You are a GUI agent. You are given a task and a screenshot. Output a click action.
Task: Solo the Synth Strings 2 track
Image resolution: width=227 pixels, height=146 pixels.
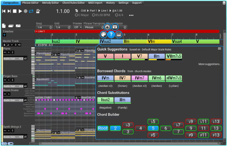9,131
